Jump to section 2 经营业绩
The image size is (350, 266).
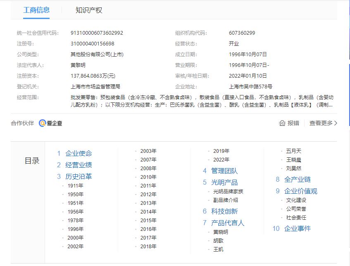79,165
